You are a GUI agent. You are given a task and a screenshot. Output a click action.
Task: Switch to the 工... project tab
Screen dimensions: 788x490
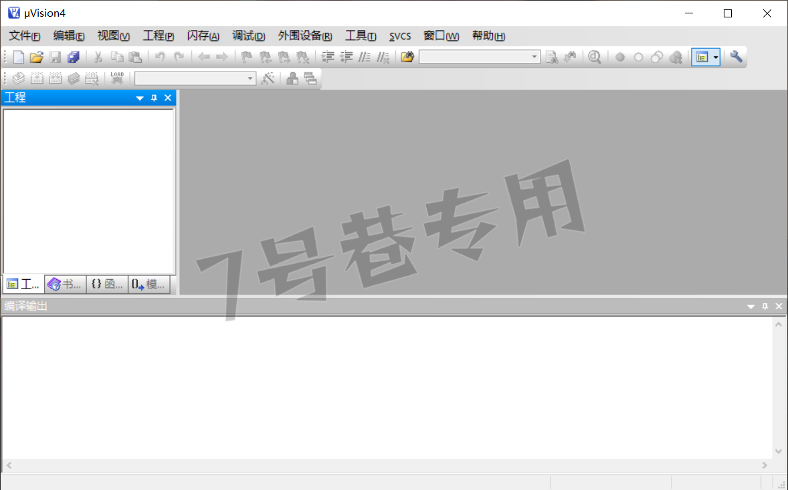coord(23,284)
